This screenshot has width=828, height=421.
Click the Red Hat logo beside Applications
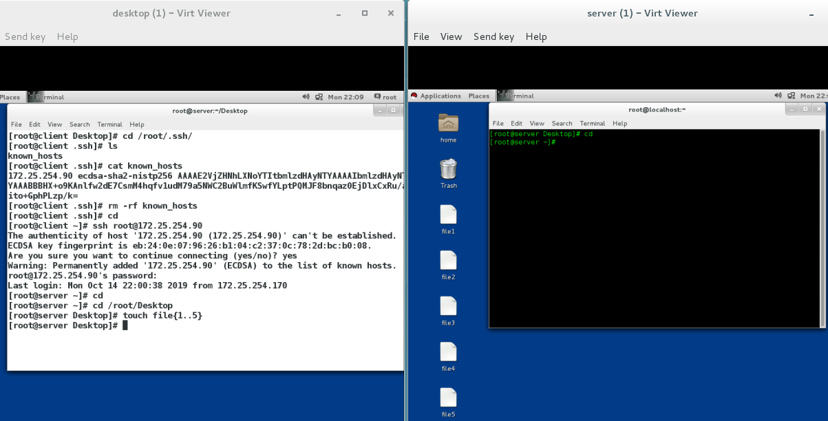[414, 96]
